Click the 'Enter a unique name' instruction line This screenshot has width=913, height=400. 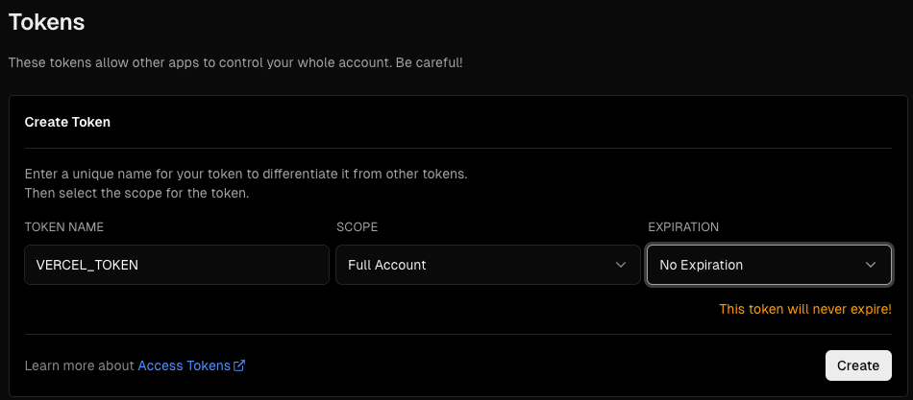pos(246,174)
